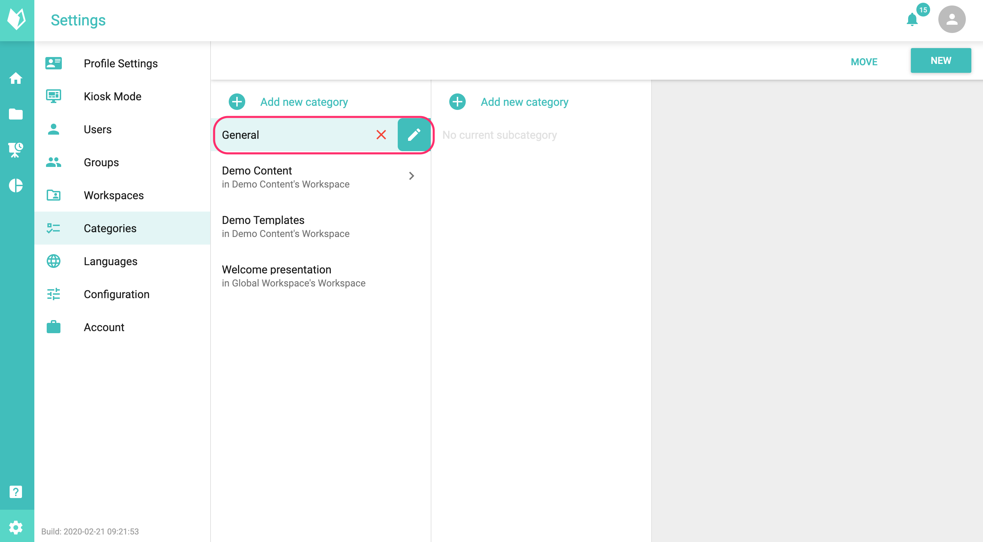Click plus icon above the General category
983x542 pixels.
[237, 102]
